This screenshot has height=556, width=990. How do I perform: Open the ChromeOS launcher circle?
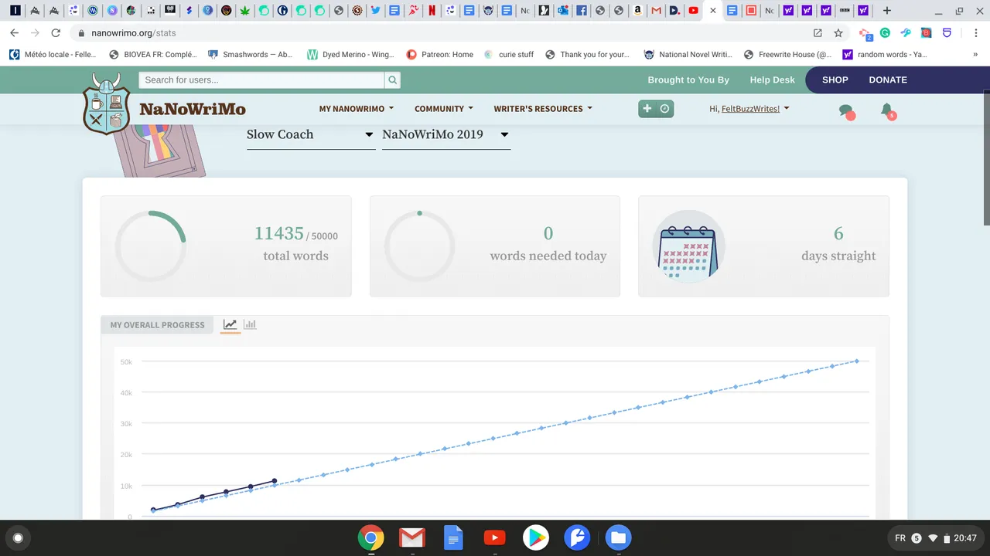point(19,538)
